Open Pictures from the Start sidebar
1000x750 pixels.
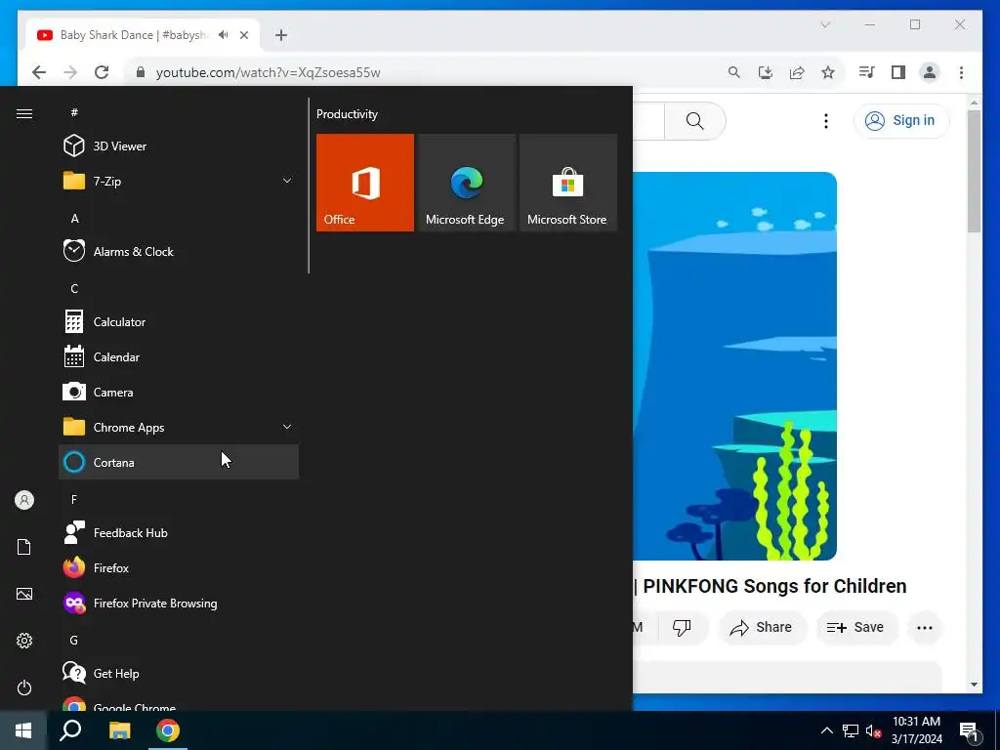pyautogui.click(x=24, y=594)
